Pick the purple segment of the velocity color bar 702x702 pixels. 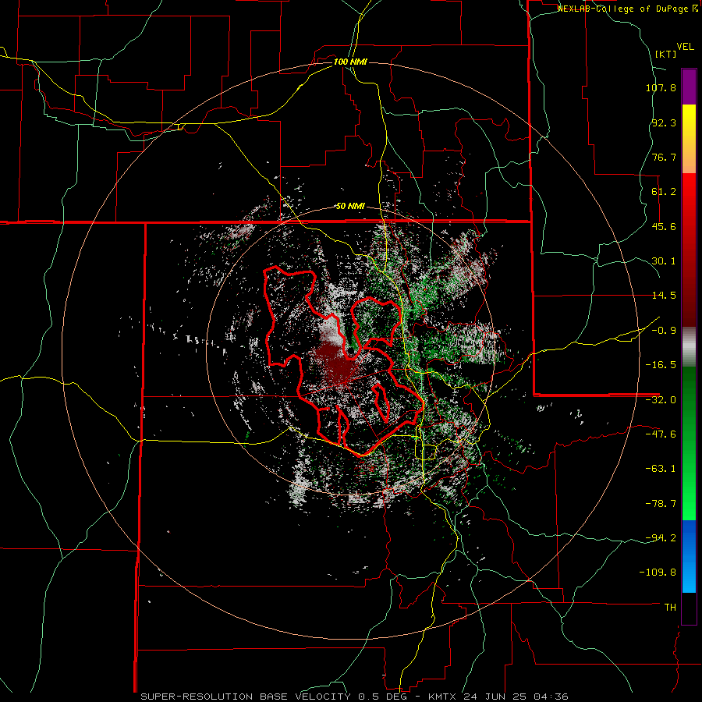[x=689, y=87]
